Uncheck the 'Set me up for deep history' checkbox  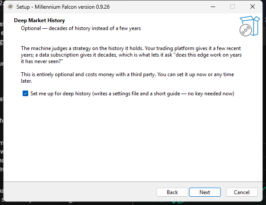26,94
